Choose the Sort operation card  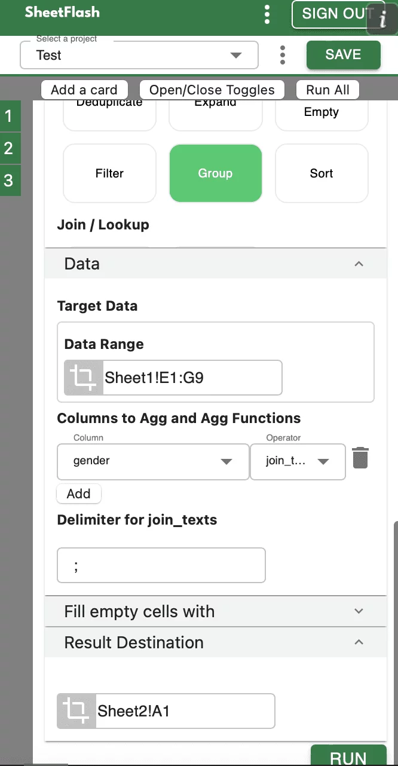[x=322, y=173]
